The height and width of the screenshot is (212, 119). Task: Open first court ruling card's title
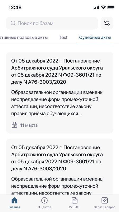(57, 71)
